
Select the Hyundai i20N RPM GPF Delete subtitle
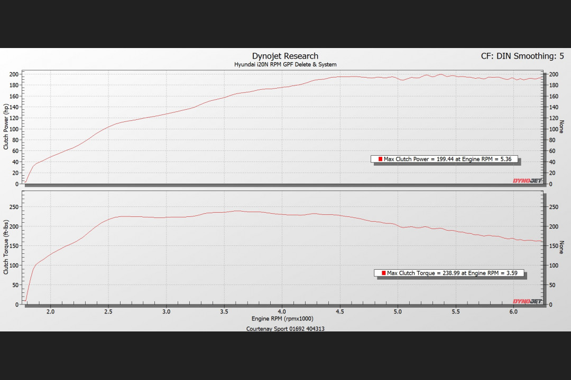point(285,64)
